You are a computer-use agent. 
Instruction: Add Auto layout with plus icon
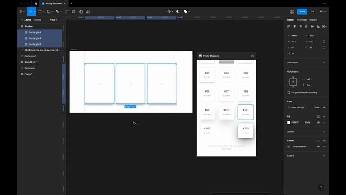[x=324, y=63]
